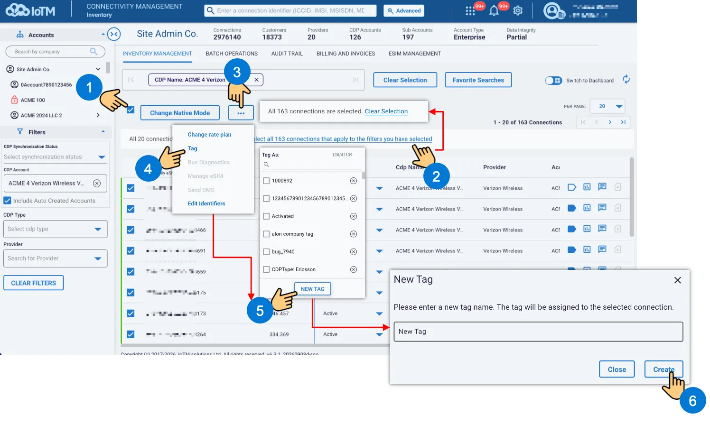Toggle Include Auto Created Accounts checkbox
Image resolution: width=710 pixels, height=424 pixels.
point(8,201)
